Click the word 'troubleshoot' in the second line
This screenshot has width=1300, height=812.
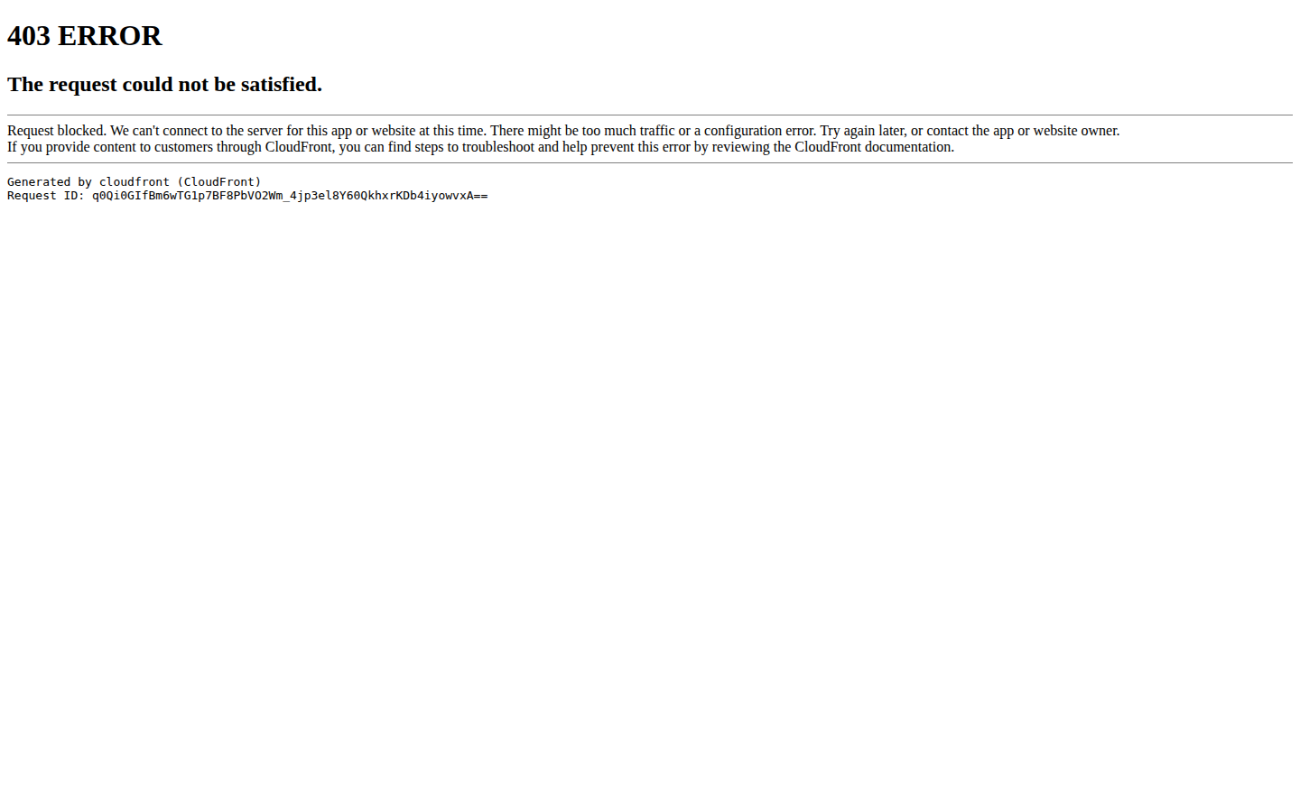point(498,147)
